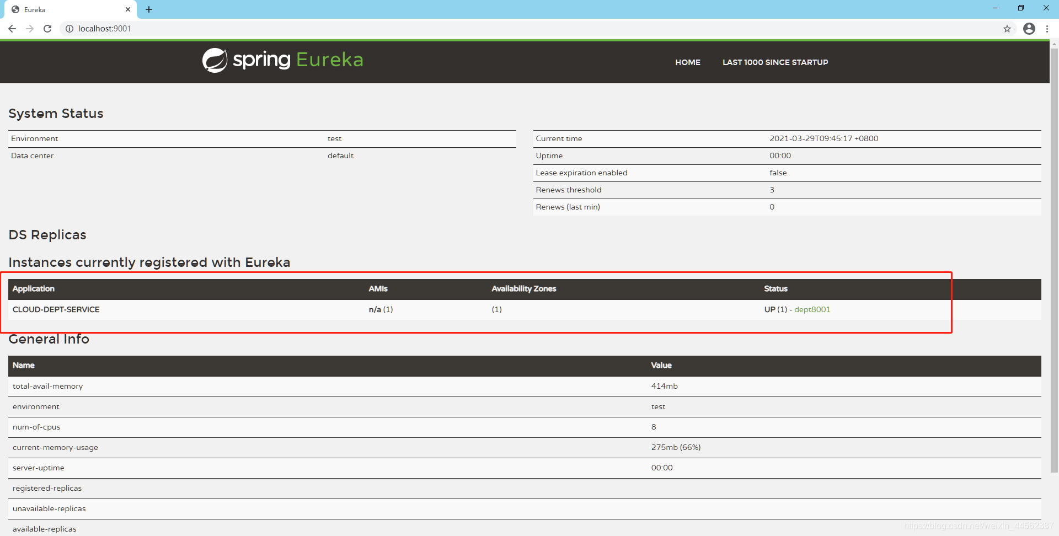The image size is (1059, 536).
Task: Click the 'total-avail-memory' row name
Action: tap(48, 386)
